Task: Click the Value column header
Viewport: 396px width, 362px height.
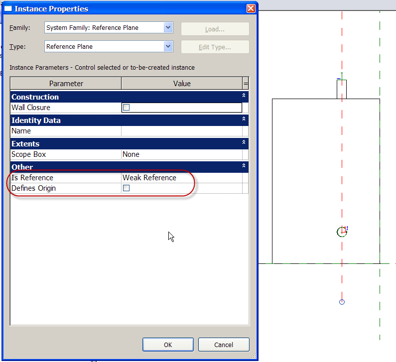Action: coord(182,83)
